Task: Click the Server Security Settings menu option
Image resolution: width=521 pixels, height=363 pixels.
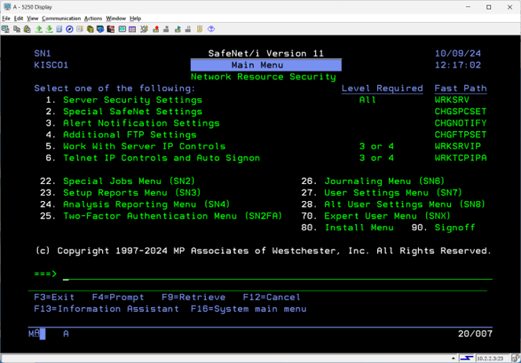Action: (x=133, y=100)
